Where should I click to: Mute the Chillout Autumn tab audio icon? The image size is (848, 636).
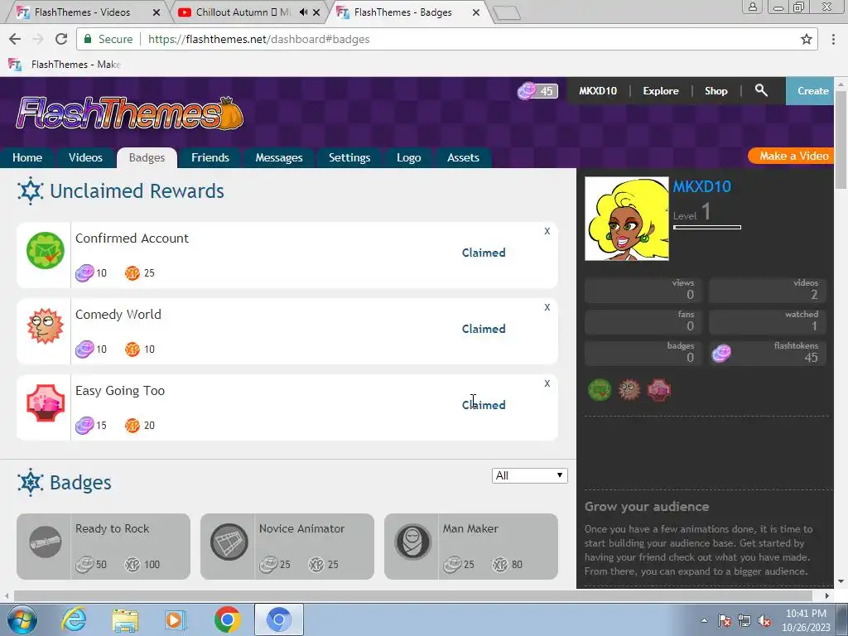tap(303, 12)
